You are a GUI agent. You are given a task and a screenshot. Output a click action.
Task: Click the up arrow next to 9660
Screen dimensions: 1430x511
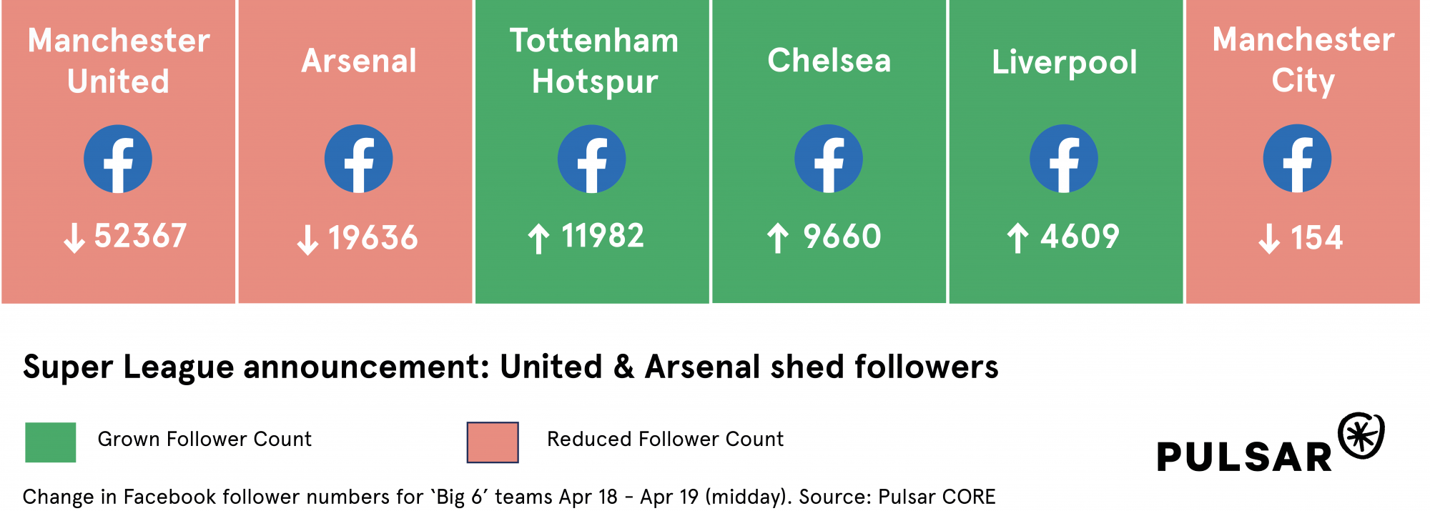pyautogui.click(x=778, y=239)
